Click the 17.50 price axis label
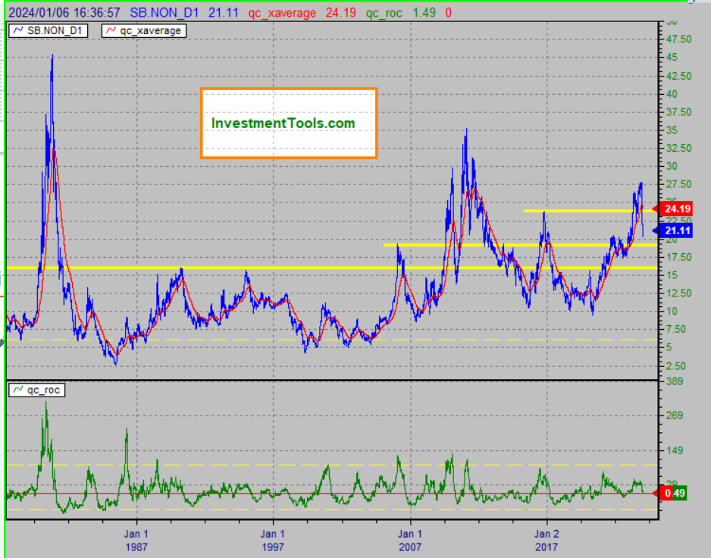The height and width of the screenshot is (558, 711). (x=679, y=257)
